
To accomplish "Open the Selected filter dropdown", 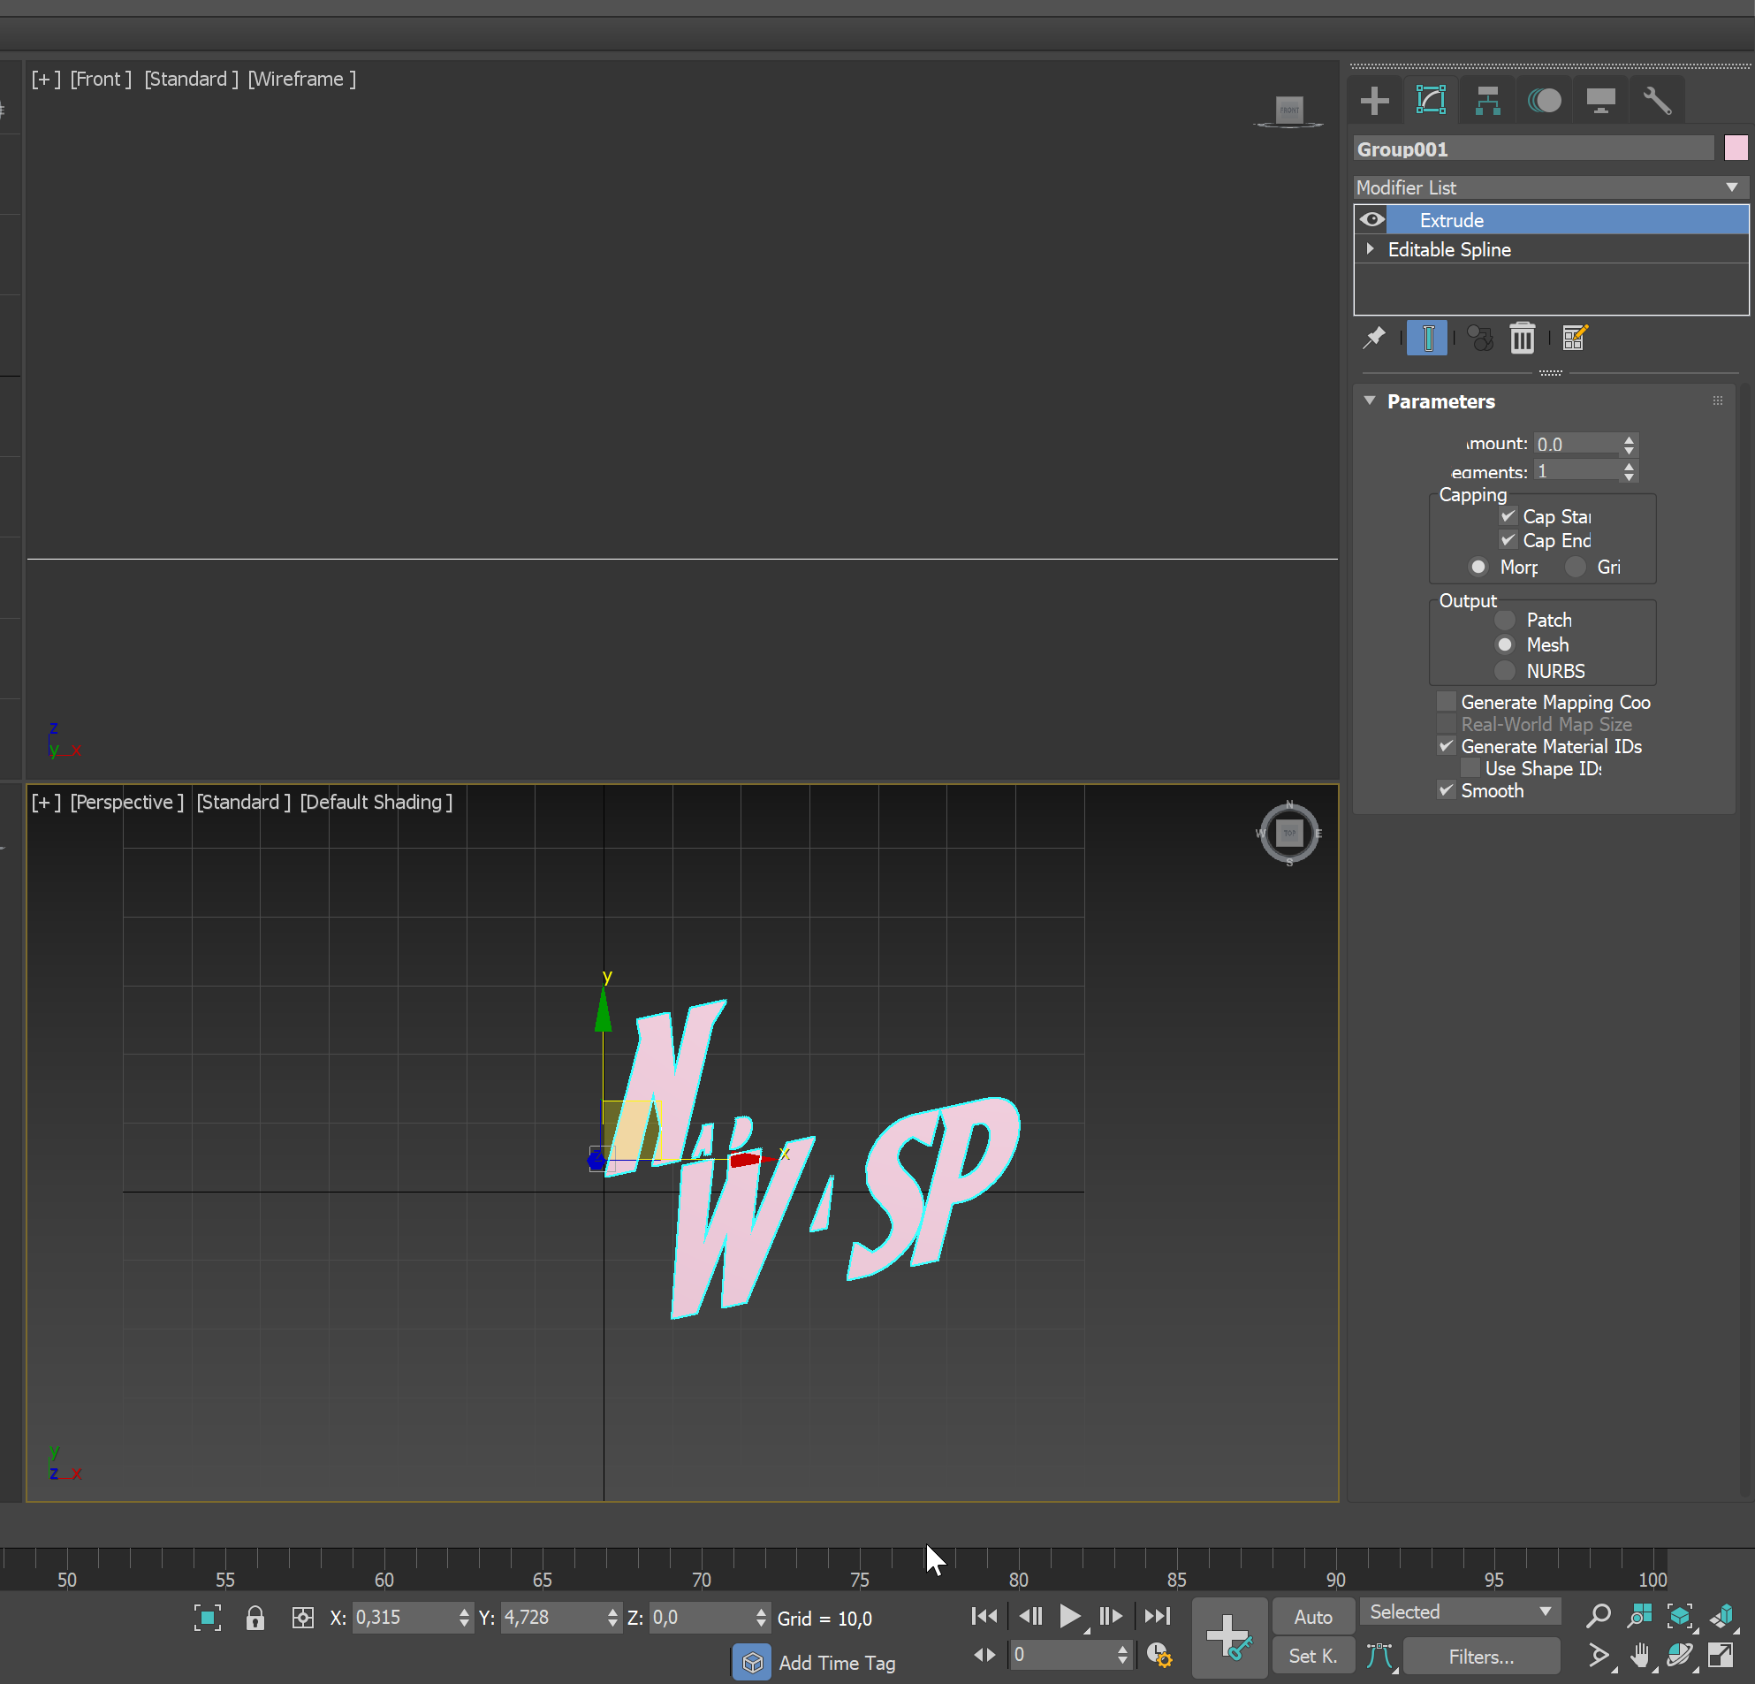I will (x=1460, y=1612).
